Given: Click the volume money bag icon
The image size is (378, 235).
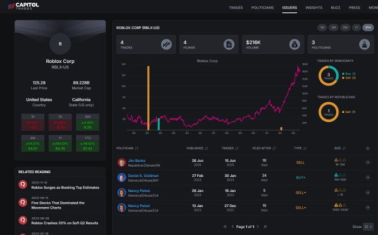Looking at the screenshot, I should coord(295,44).
